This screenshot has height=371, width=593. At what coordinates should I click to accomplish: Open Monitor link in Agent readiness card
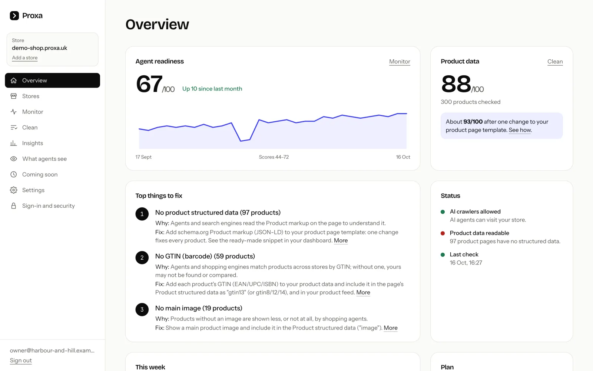400,62
